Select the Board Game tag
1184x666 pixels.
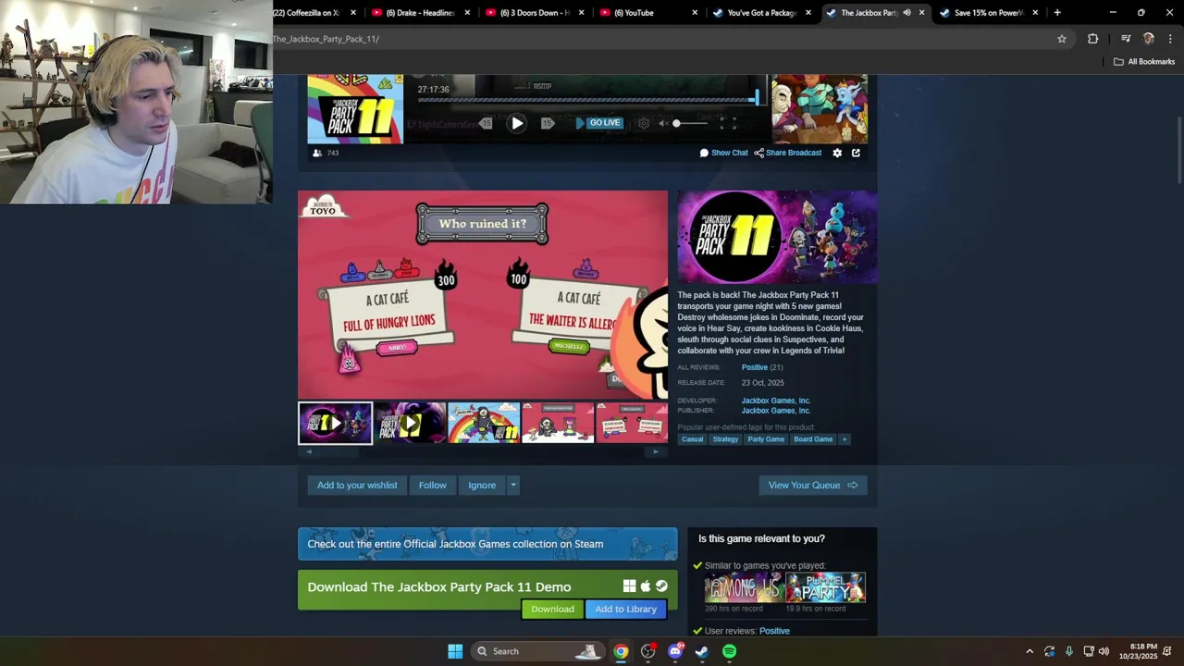(x=813, y=439)
